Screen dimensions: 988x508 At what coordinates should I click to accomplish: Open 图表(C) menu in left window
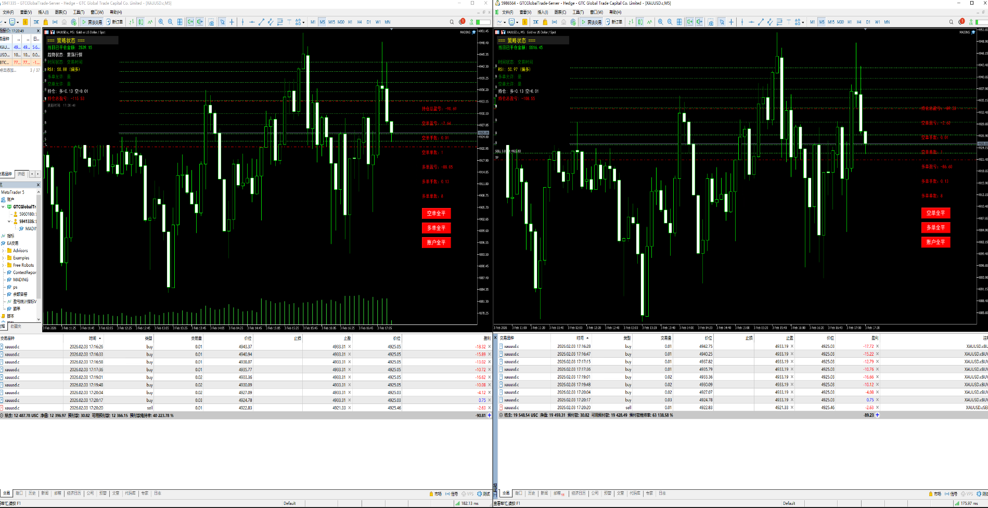point(61,12)
